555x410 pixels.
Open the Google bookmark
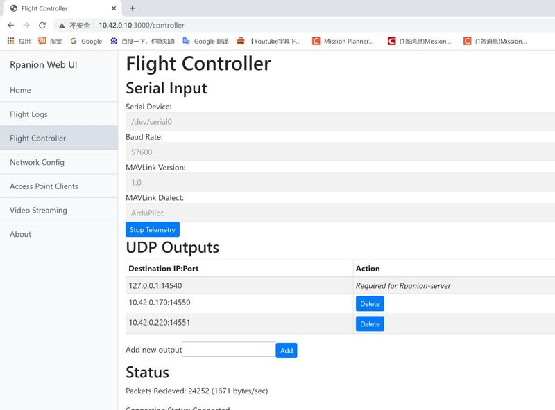pyautogui.click(x=86, y=42)
